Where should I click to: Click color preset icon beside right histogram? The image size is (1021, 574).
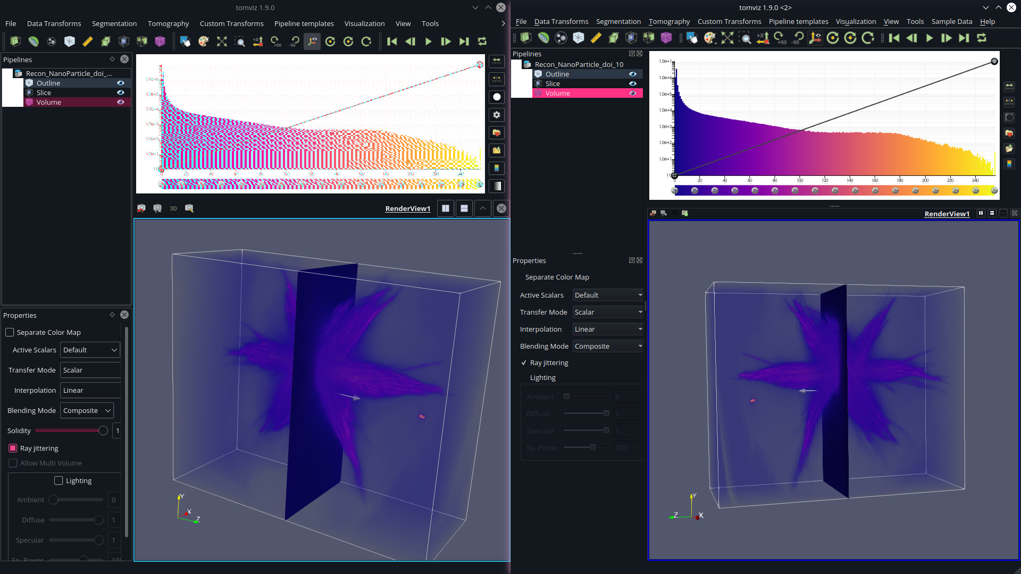[x=1009, y=164]
